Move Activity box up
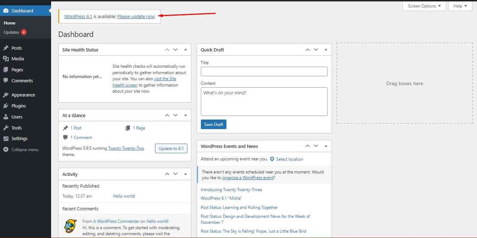Viewport: 477px width, 238px height. click(167, 174)
